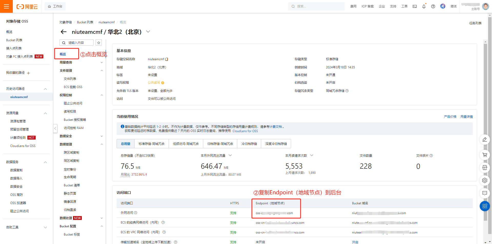Click the settings gear floating icon
The image size is (492, 244).
(x=485, y=180)
